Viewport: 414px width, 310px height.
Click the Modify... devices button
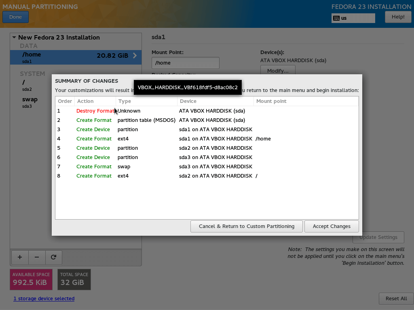[x=277, y=71]
